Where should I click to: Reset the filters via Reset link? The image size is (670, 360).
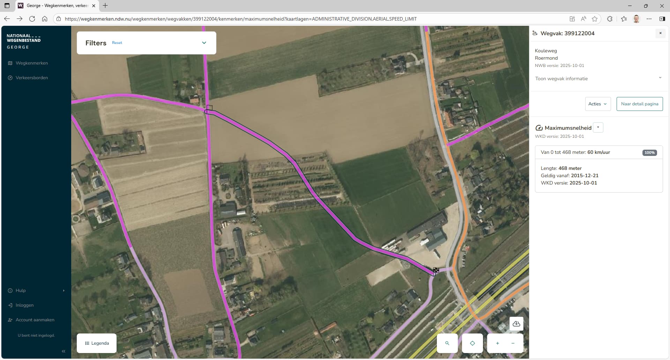[117, 43]
